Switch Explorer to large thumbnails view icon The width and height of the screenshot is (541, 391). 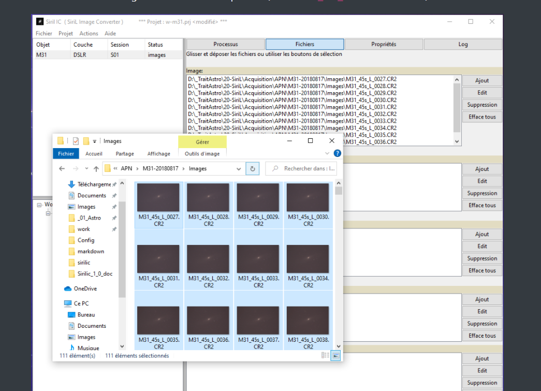point(335,355)
